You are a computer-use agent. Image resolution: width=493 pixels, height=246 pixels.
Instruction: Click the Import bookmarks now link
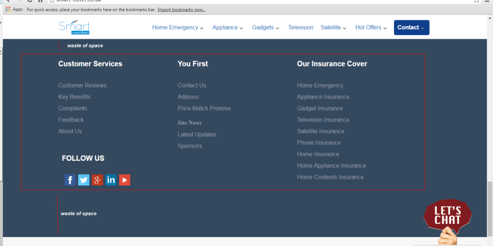(x=181, y=9)
